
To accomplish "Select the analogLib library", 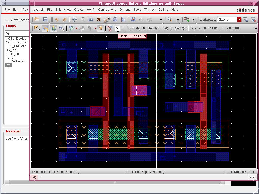I will [13, 54].
